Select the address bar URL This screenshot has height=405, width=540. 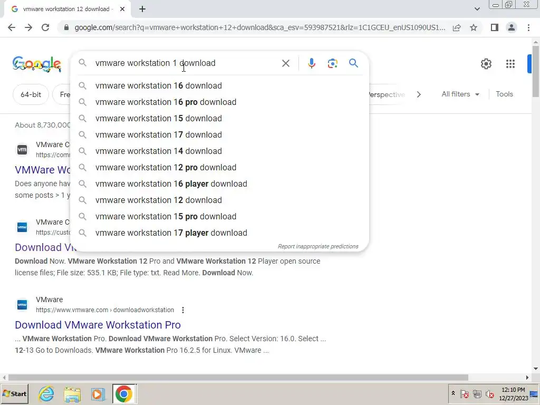[x=259, y=27]
